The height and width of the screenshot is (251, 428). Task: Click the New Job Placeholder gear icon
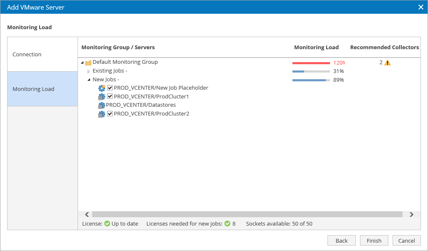[101, 88]
